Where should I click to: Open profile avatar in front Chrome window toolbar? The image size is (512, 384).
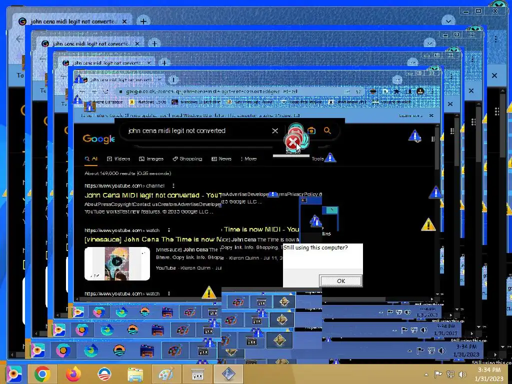[420, 91]
